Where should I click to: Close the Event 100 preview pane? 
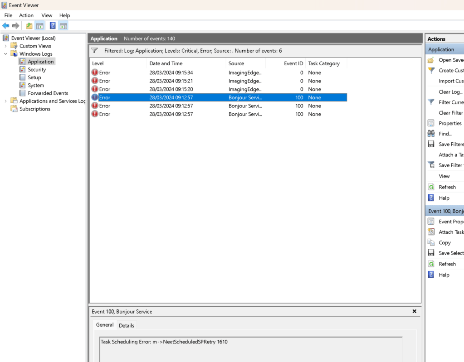tap(414, 311)
